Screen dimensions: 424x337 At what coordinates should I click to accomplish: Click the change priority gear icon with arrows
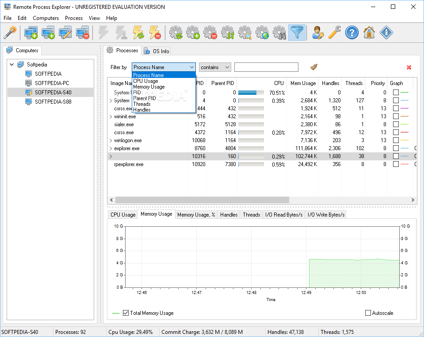point(228,32)
